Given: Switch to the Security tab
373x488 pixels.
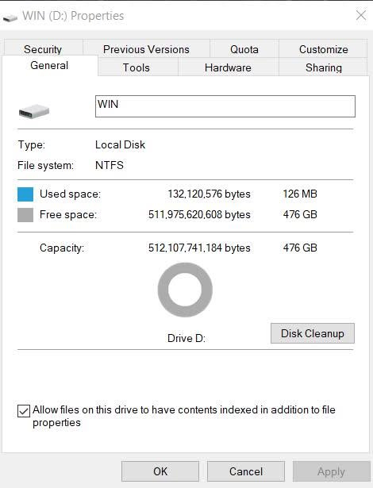Looking at the screenshot, I should (x=43, y=49).
